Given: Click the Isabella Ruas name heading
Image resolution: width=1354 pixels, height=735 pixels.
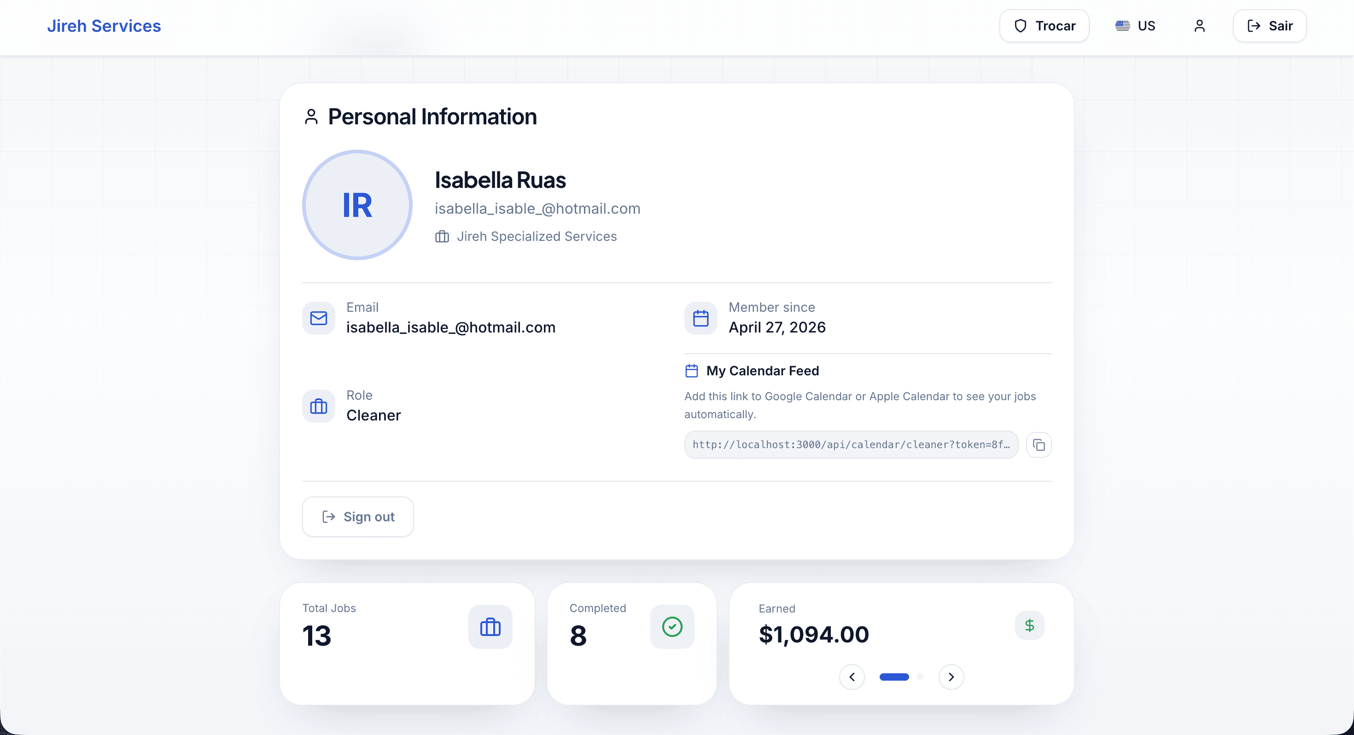Looking at the screenshot, I should pos(500,181).
